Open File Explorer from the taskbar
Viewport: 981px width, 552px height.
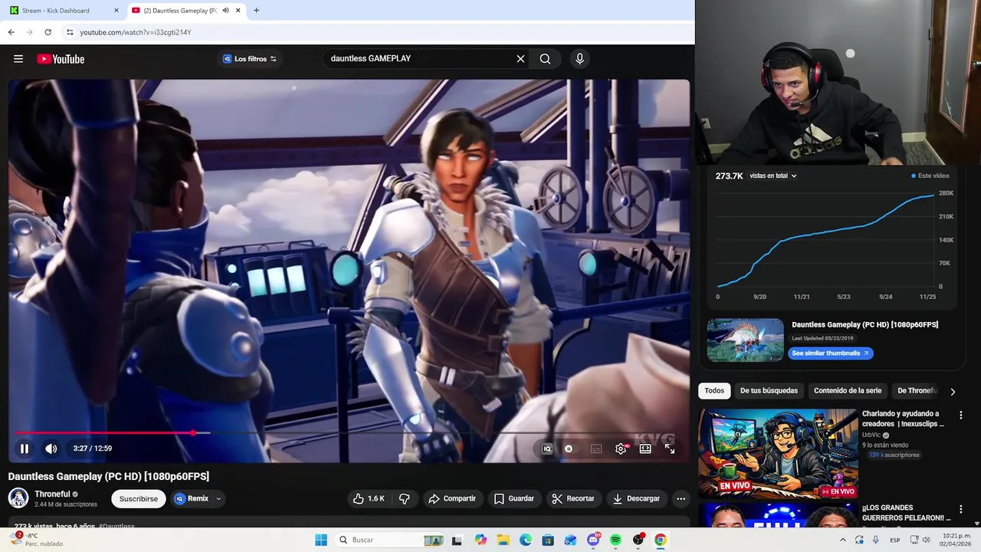(504, 540)
